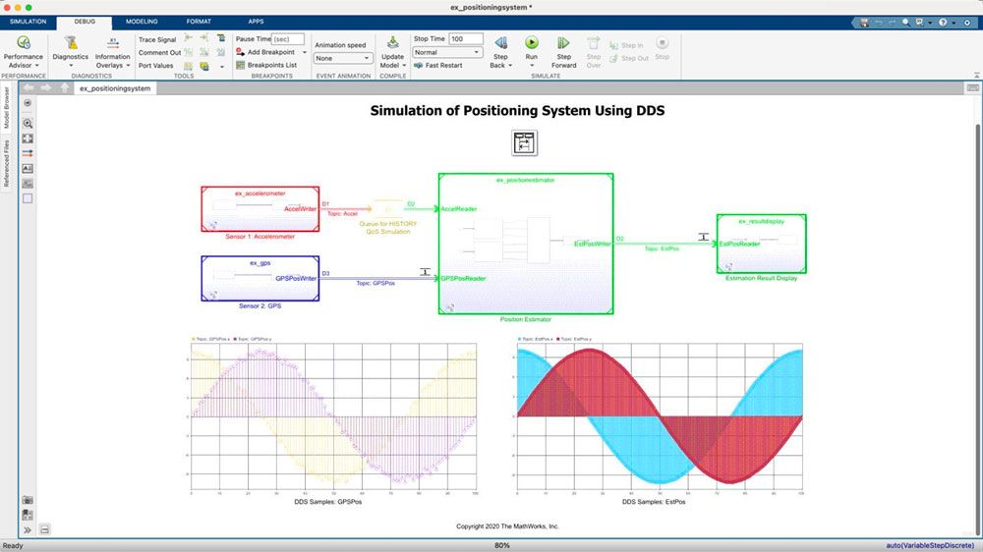Viewport: 983px width, 552px height.
Task: Click the Step Forward icon
Action: [563, 43]
